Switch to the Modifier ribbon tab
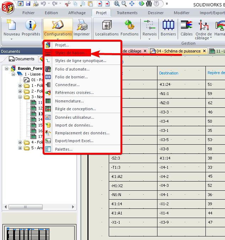This screenshot has width=225, height=240. pyautogui.click(x=182, y=13)
